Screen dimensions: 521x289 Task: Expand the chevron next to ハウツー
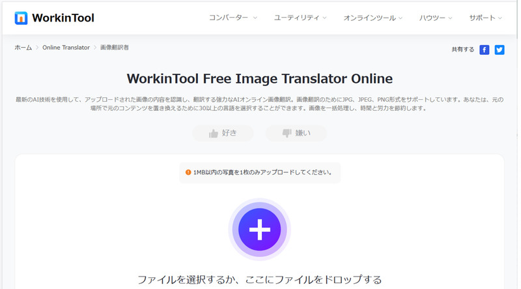click(x=450, y=18)
